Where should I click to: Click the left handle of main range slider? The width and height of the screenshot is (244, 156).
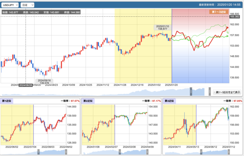(x=191, y=91)
